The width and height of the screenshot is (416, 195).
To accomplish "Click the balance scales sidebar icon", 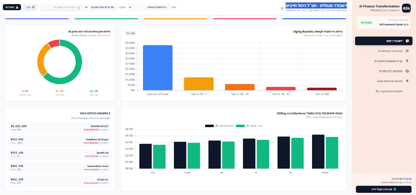I will (407, 71).
